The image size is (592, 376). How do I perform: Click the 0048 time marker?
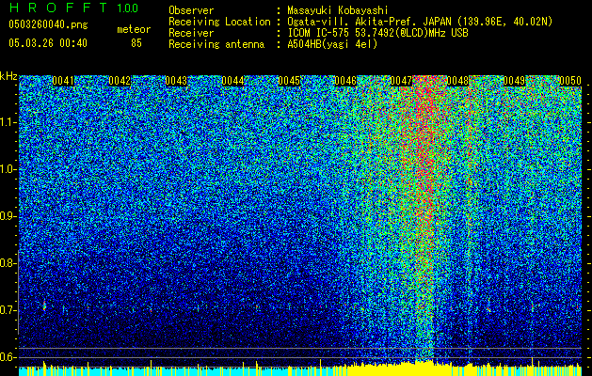[x=457, y=81]
